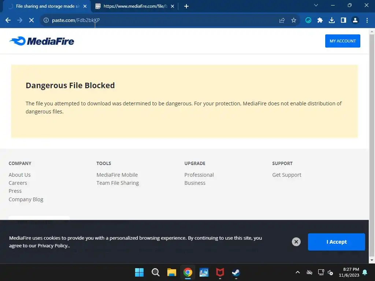Click the TOOLS footer heading

point(104,164)
